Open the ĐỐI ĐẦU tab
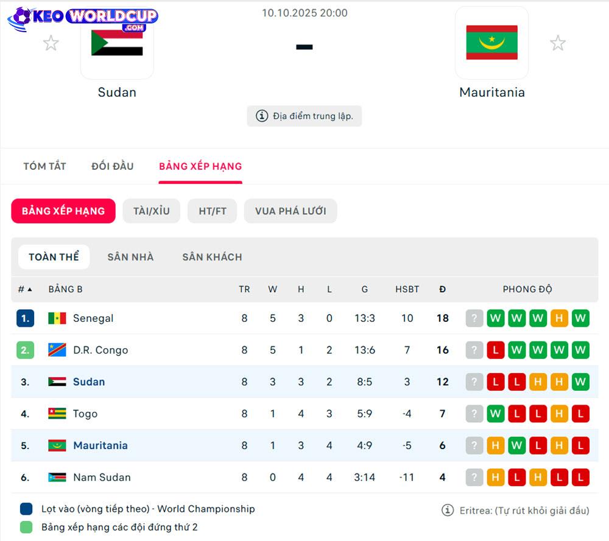 tap(112, 166)
